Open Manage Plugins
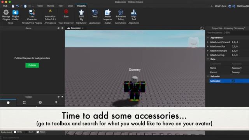 6,15
